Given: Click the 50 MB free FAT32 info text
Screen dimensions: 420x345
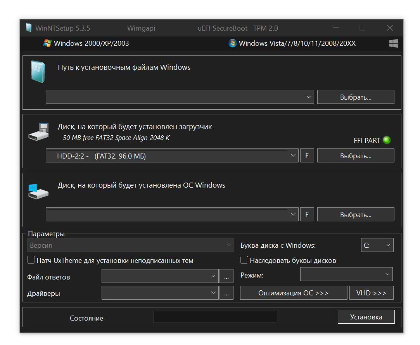Looking at the screenshot, I should [x=116, y=138].
